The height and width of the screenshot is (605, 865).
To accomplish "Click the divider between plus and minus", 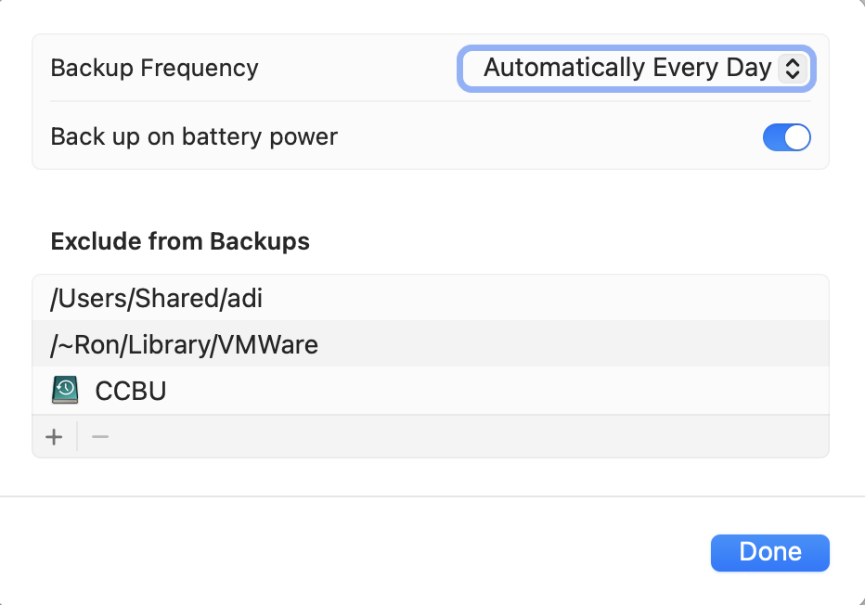I will [x=77, y=436].
